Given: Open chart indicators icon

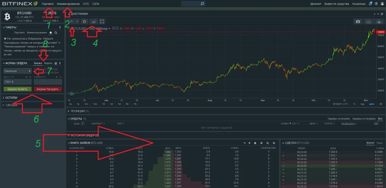Looking at the screenshot, I should pos(93,22).
